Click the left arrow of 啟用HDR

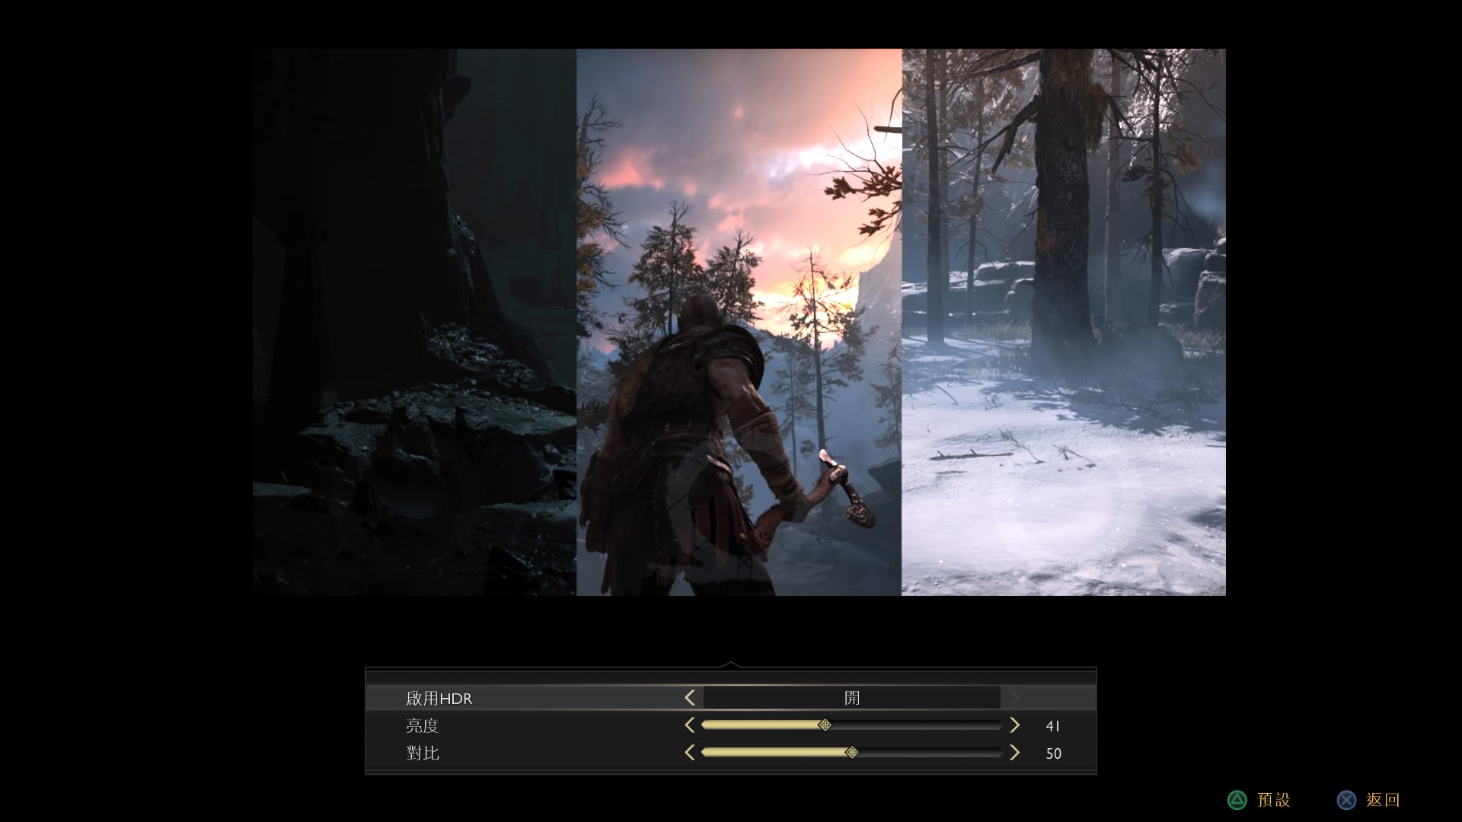coord(690,698)
